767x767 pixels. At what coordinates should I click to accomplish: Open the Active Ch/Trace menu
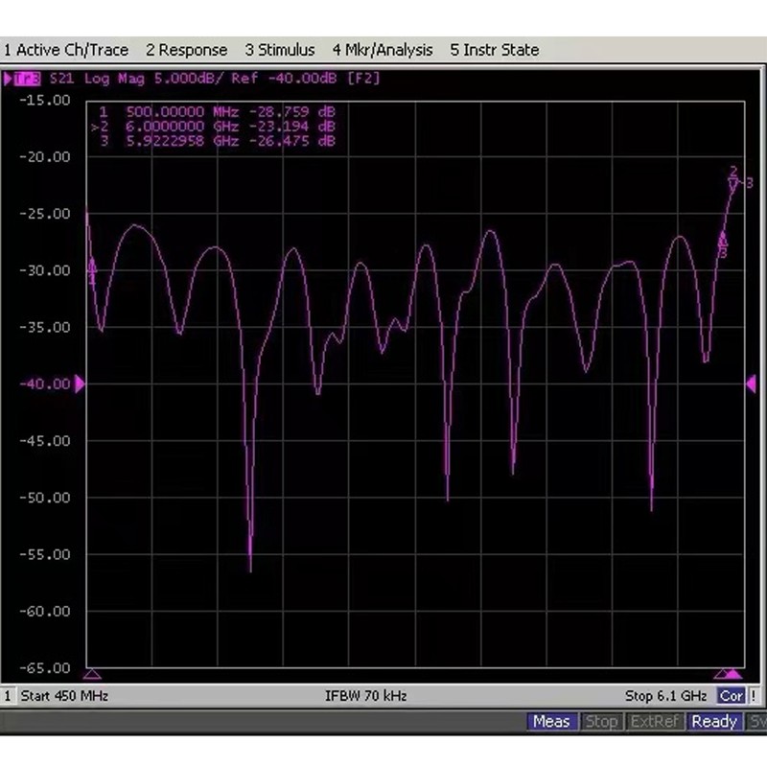pos(65,49)
